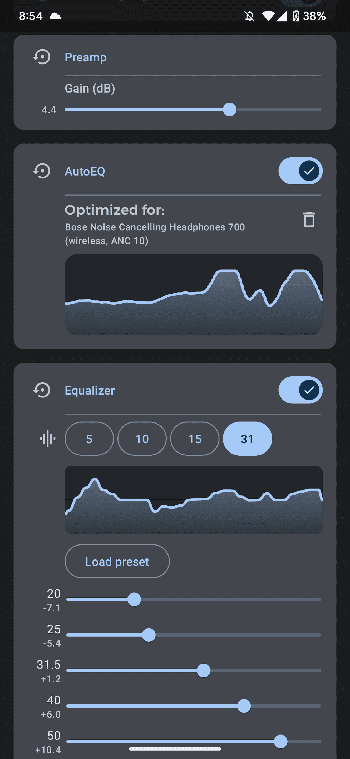Click the 40 Hz band slider handle
The width and height of the screenshot is (350, 759).
[244, 706]
